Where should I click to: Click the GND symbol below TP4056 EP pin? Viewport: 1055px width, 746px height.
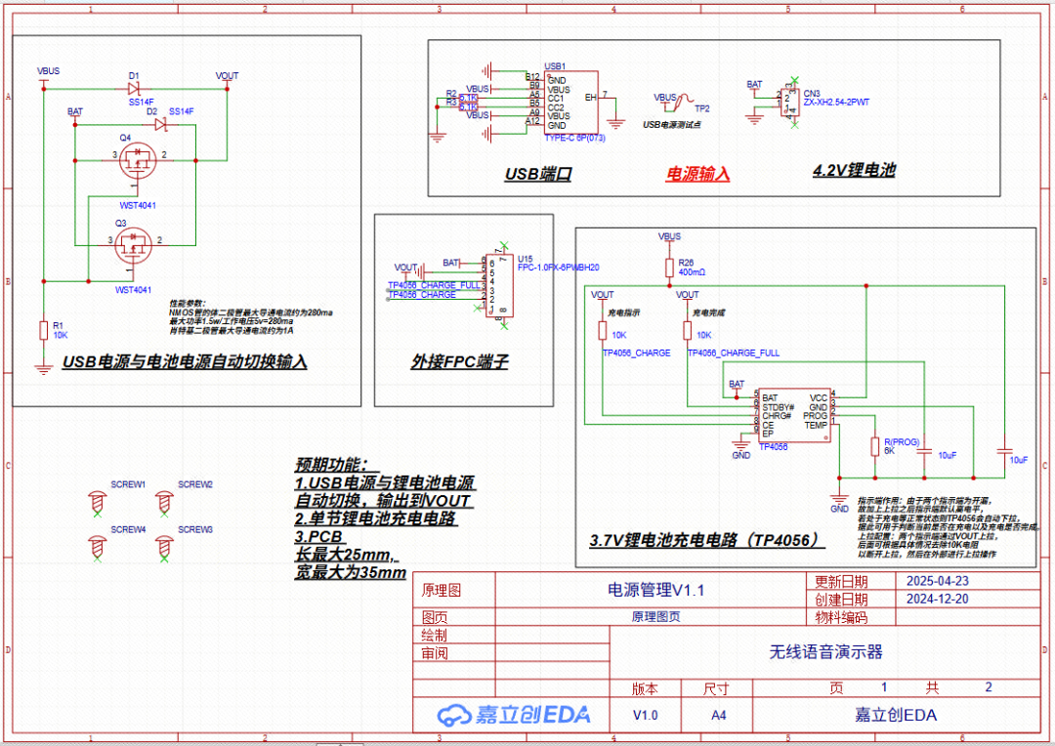(x=740, y=446)
